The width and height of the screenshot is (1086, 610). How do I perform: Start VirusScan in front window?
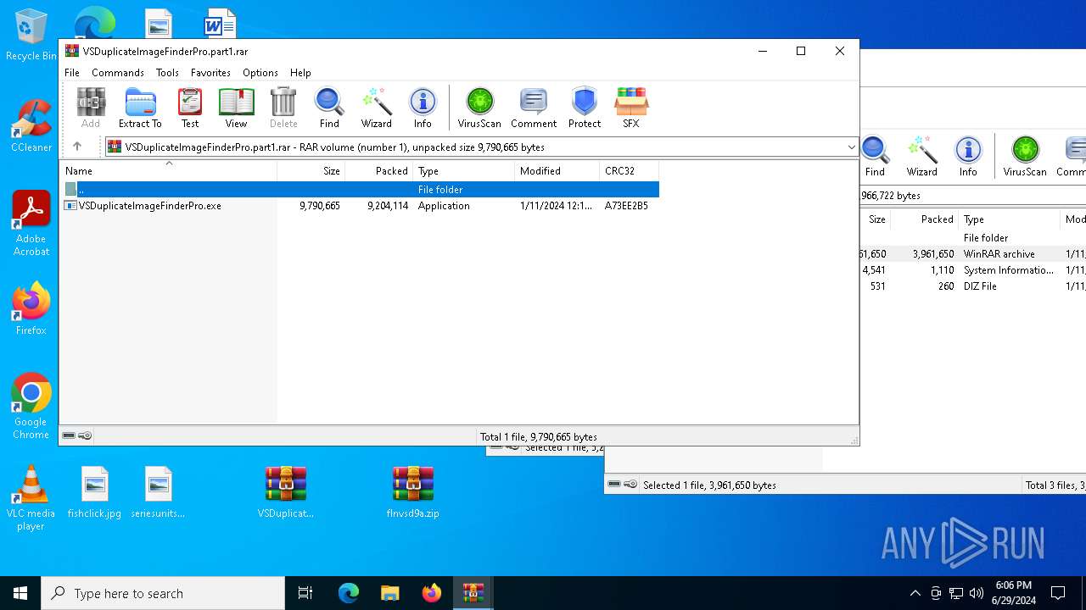pos(479,108)
